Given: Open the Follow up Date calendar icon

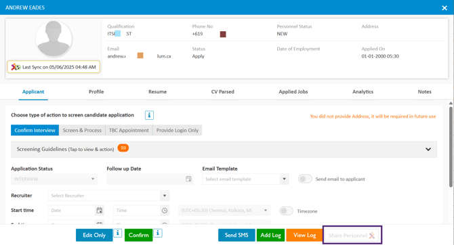Looking at the screenshot, I should click(x=188, y=179).
